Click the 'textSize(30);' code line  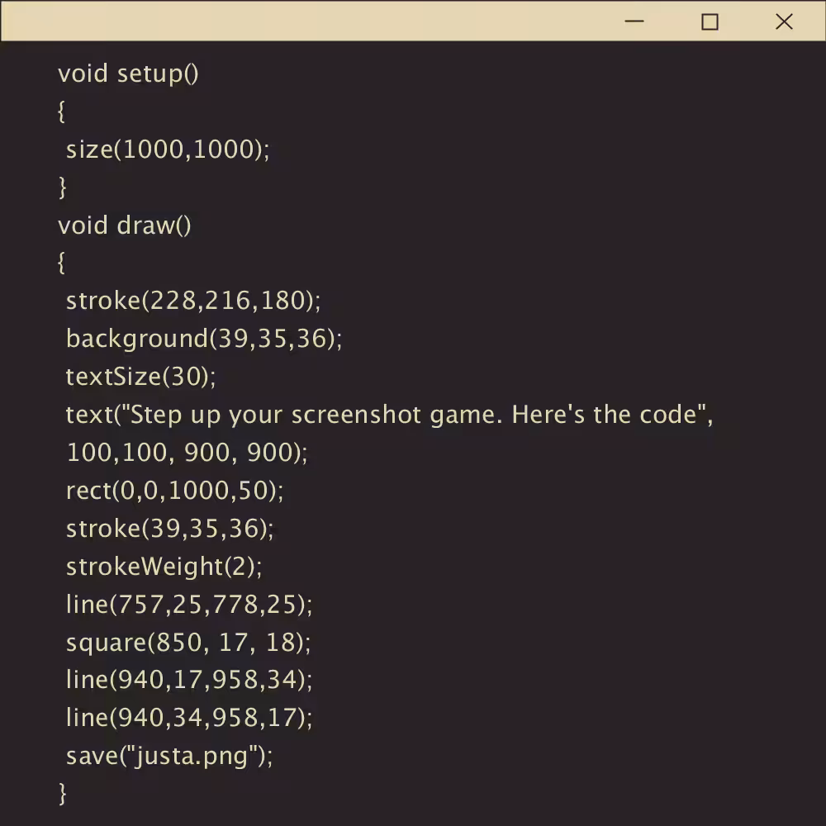click(140, 377)
